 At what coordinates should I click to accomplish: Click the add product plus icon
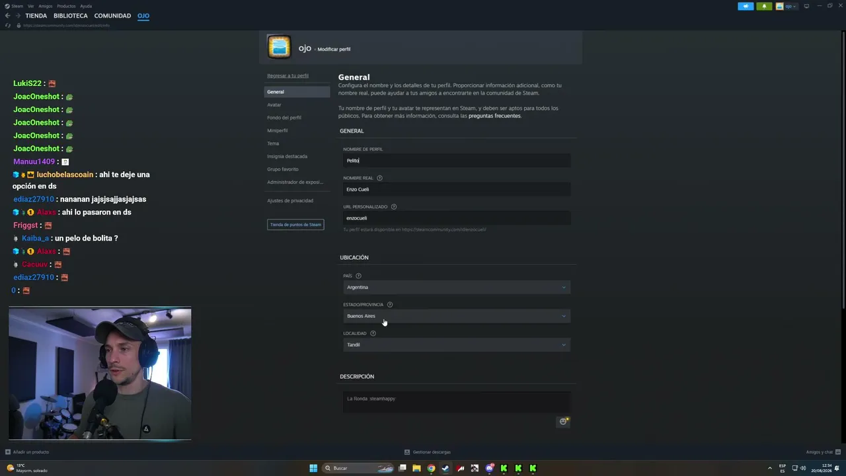click(7, 452)
